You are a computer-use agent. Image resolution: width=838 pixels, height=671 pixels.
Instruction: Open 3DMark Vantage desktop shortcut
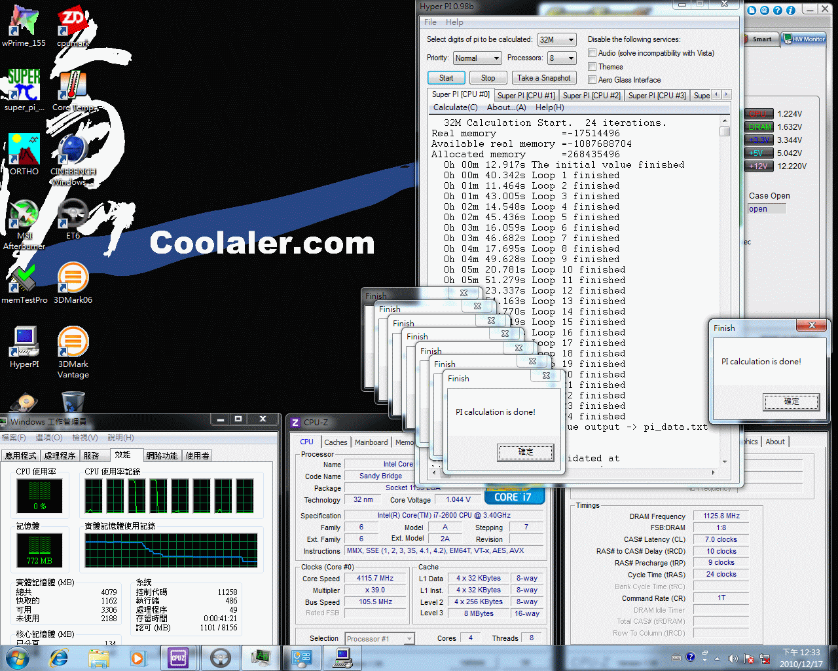coord(73,353)
